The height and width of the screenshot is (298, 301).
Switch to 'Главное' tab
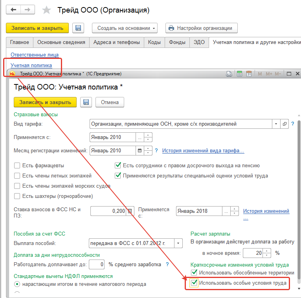pyautogui.click(x=20, y=42)
